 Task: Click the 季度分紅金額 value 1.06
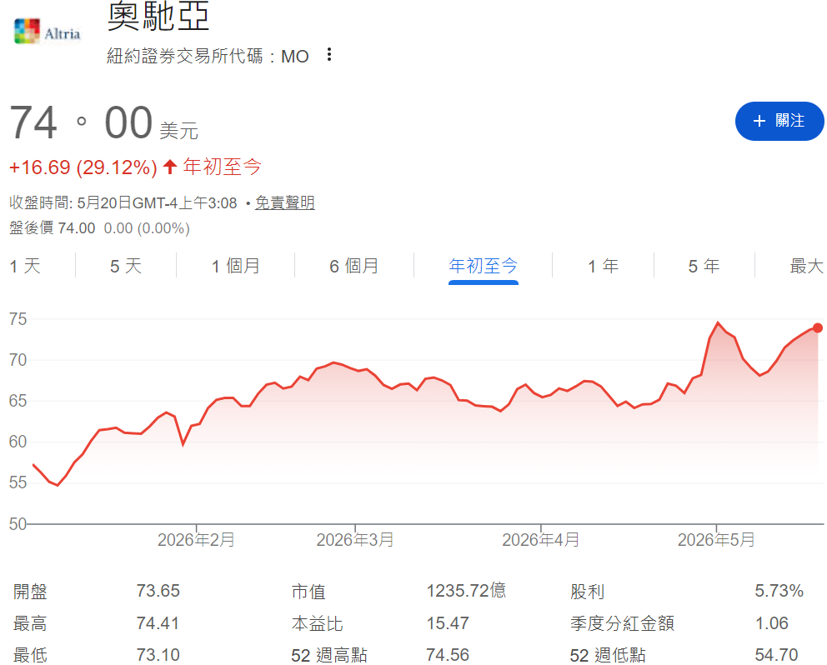pyautogui.click(x=772, y=622)
